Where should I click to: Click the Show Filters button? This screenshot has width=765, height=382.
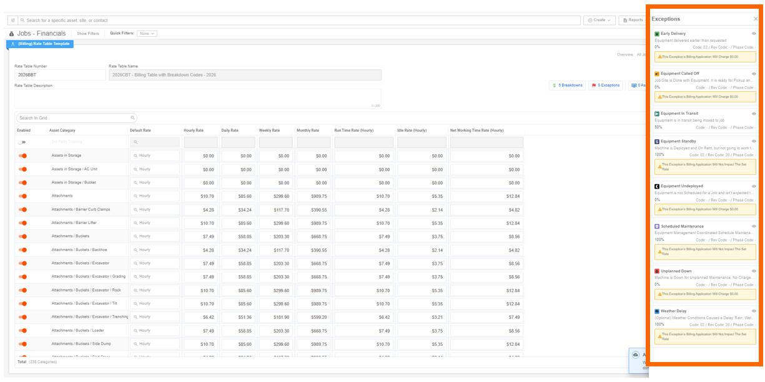pos(87,34)
